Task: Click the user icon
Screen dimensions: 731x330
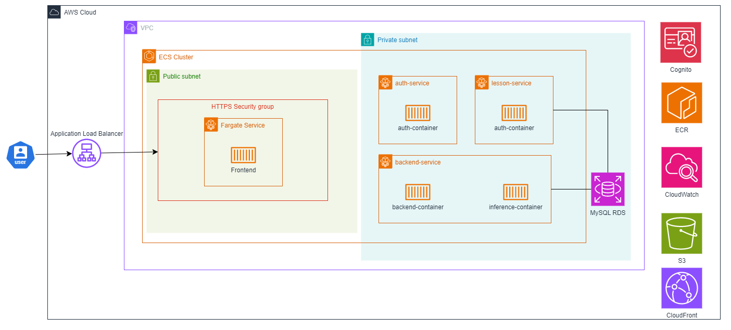Action: coord(20,155)
